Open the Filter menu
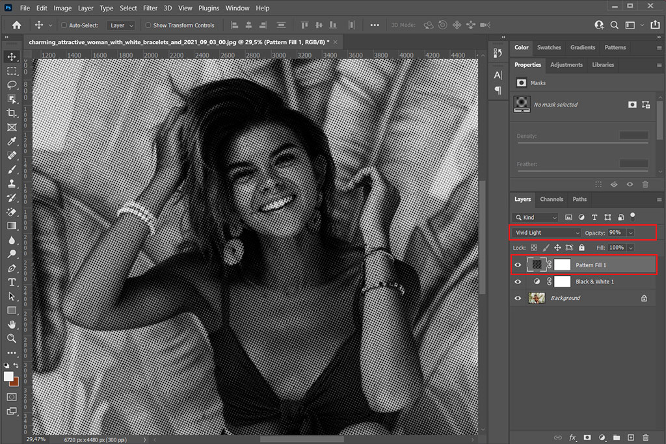The image size is (666, 444). tap(150, 8)
